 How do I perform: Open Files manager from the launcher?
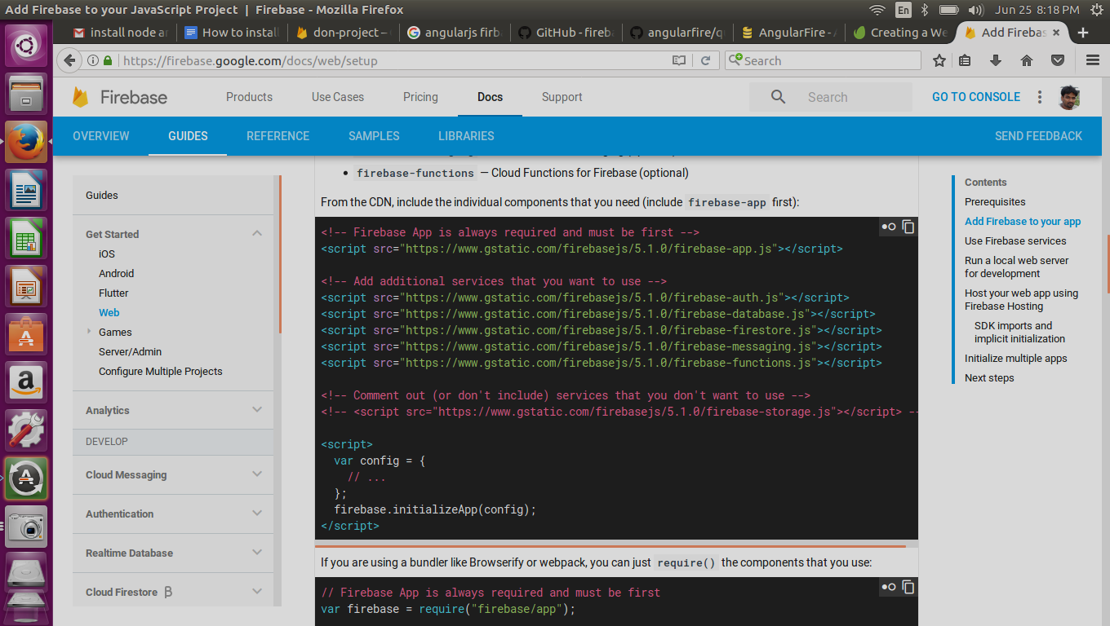(x=27, y=95)
